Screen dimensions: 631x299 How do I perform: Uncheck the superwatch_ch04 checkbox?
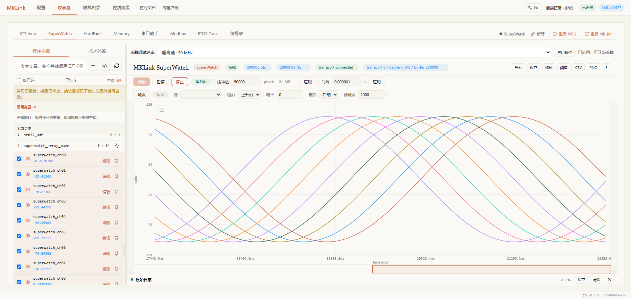pos(19,221)
